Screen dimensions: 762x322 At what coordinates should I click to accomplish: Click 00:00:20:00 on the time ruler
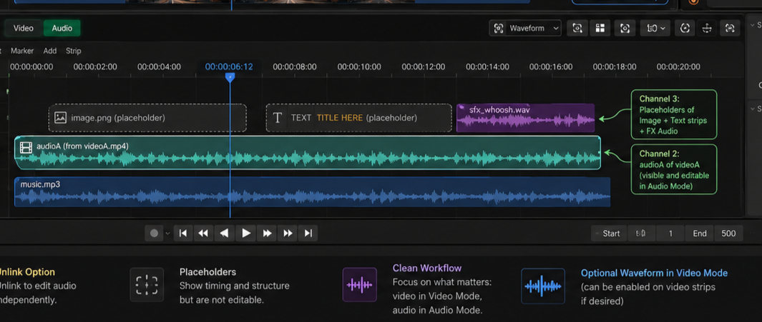click(678, 67)
